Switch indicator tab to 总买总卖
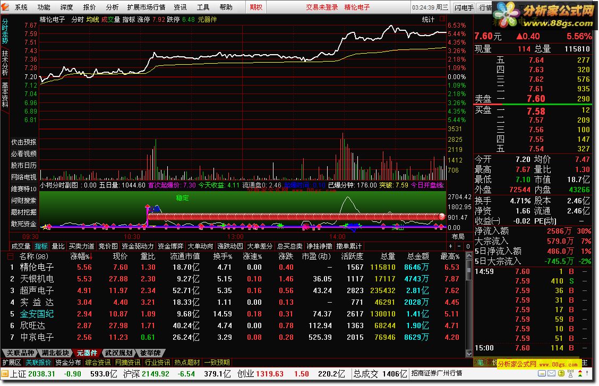The width and height of the screenshot is (599, 386). [289, 246]
